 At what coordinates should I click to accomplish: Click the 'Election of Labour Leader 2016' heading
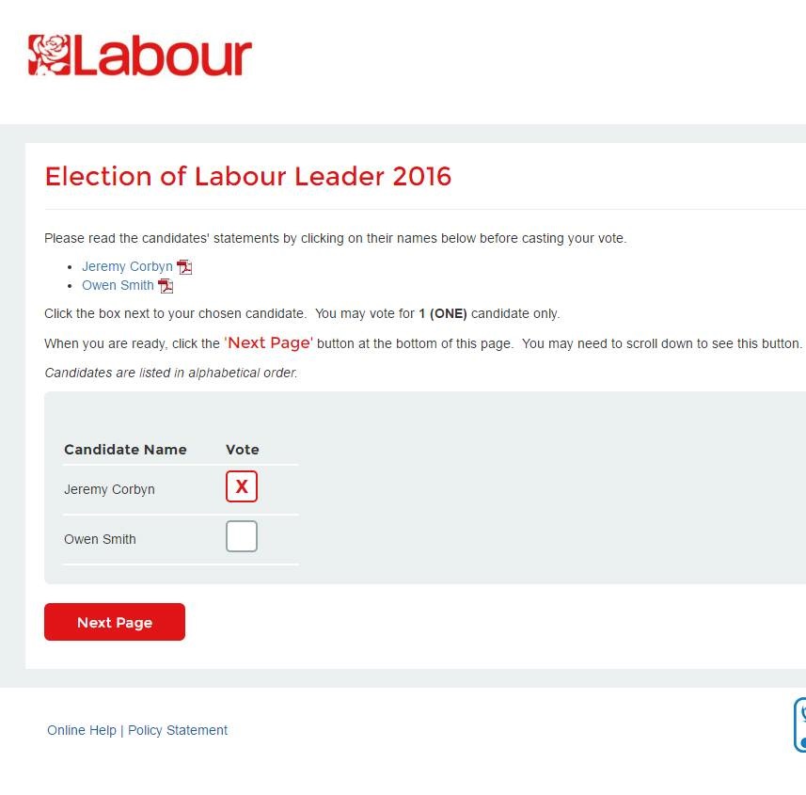(x=248, y=177)
